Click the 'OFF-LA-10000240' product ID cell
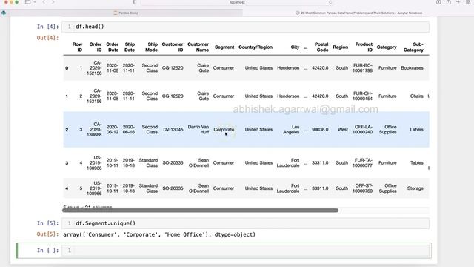The height and width of the screenshot is (267, 474). click(362, 130)
